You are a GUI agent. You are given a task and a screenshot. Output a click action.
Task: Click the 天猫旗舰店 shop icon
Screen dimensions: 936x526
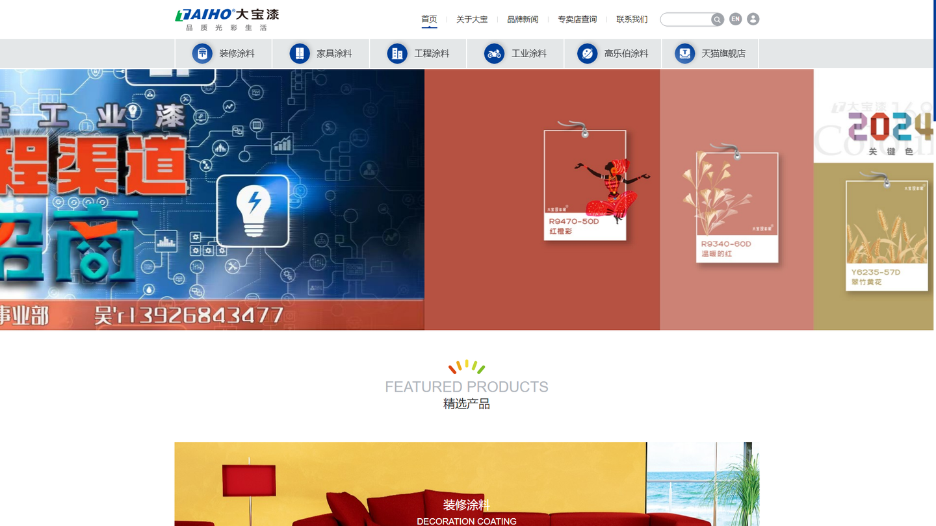684,53
